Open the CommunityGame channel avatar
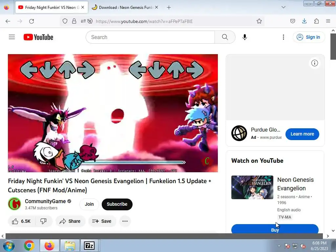Screen dimensions: 336x252 click(x=14, y=204)
